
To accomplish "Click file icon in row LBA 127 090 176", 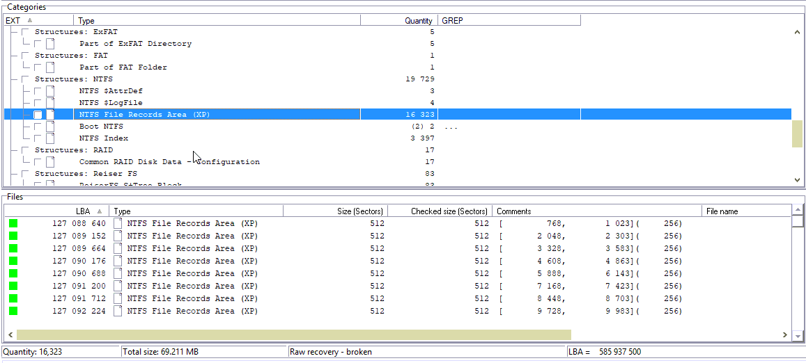I will point(118,261).
